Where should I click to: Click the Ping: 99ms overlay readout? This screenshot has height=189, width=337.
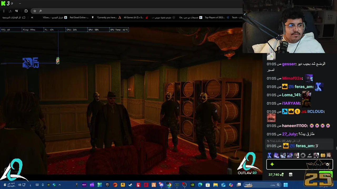tap(33, 30)
